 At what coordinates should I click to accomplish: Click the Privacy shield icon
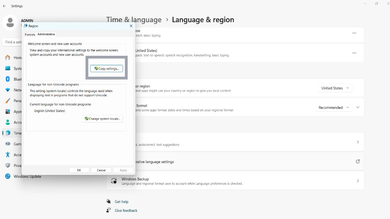point(8,165)
